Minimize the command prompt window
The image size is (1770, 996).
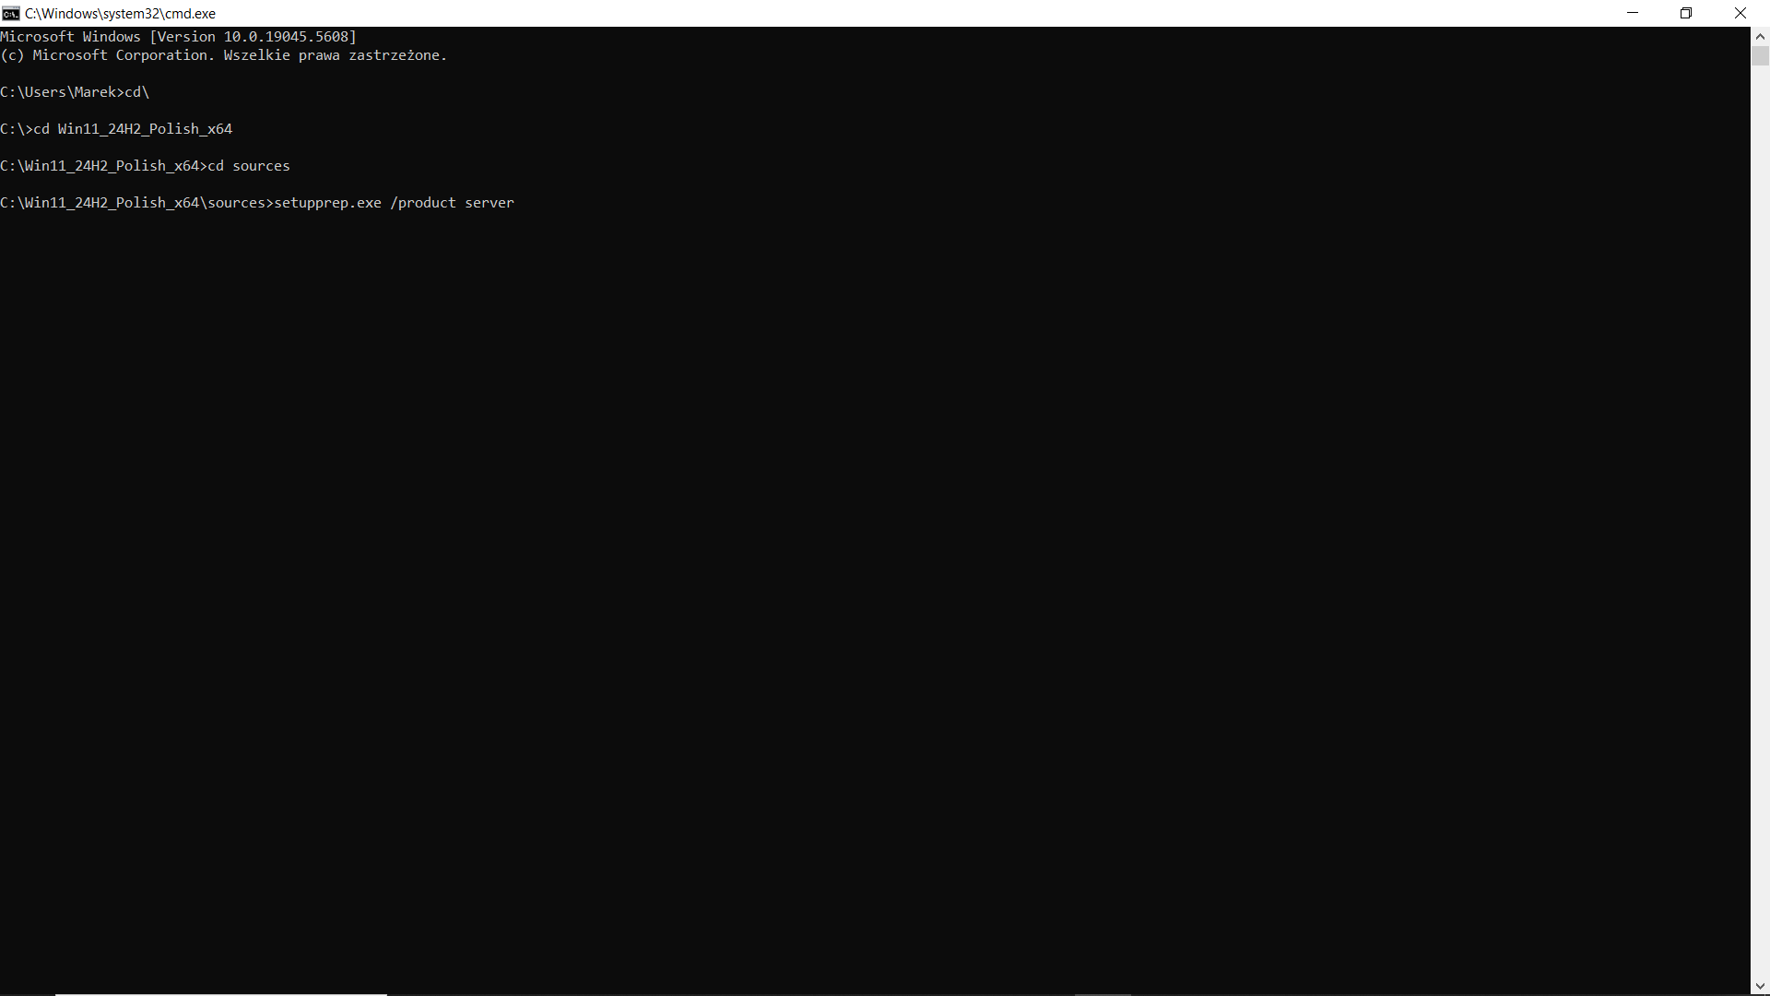click(1633, 13)
